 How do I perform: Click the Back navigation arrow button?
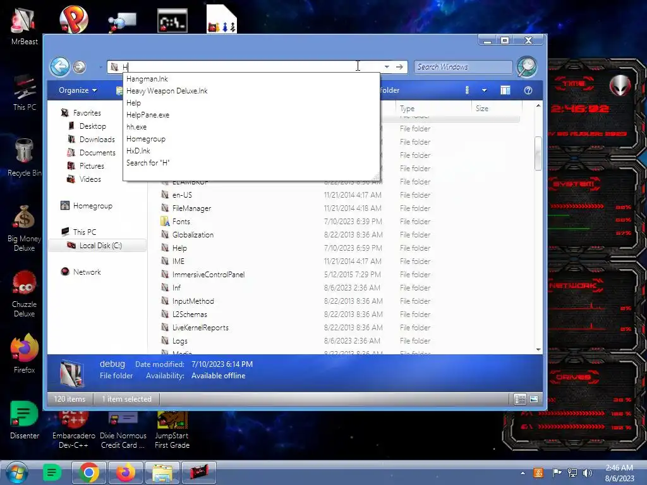coord(60,66)
